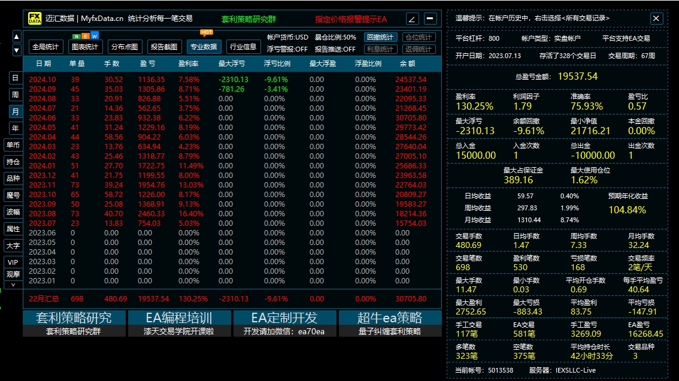Click the 日期 column header
This screenshot has width=679, height=381.
click(x=43, y=63)
